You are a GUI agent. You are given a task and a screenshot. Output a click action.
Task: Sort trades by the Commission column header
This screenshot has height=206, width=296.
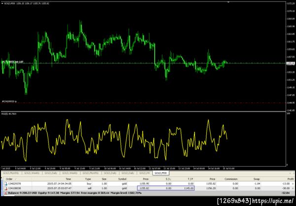(x=231, y=179)
